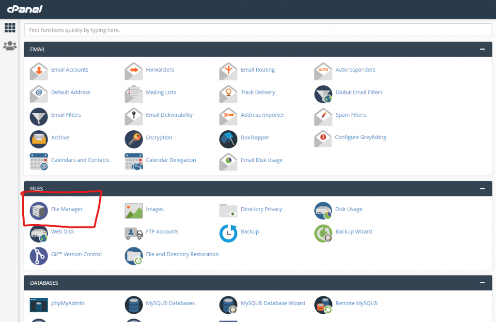The height and width of the screenshot is (322, 496).
Task: Open the Remote MySQL icon
Action: pos(323,305)
